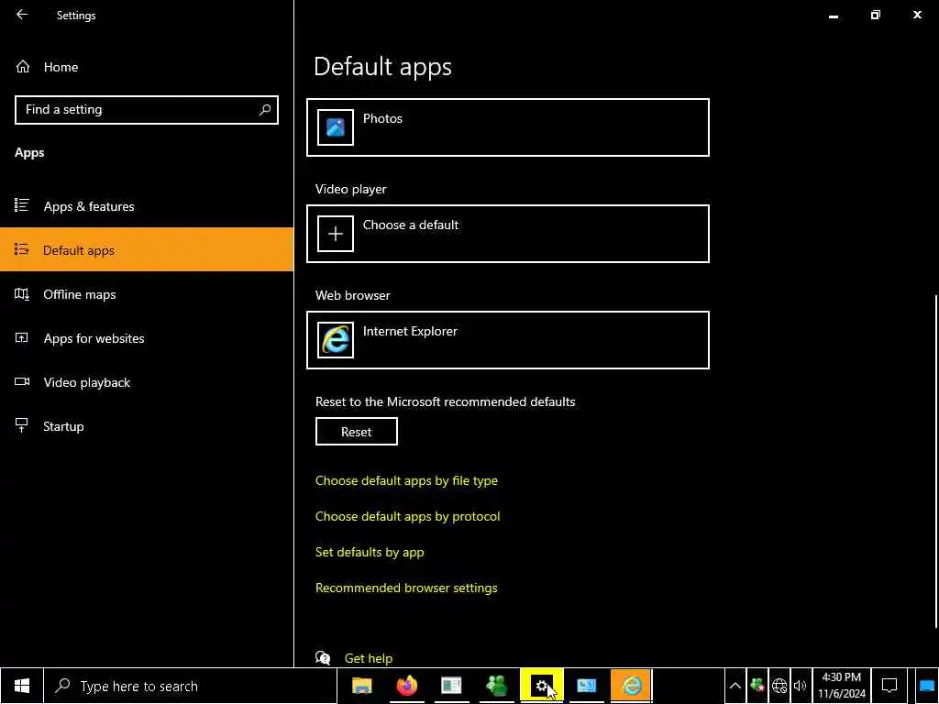Open Apps for websites settings
The height and width of the screenshot is (704, 939).
(x=147, y=338)
